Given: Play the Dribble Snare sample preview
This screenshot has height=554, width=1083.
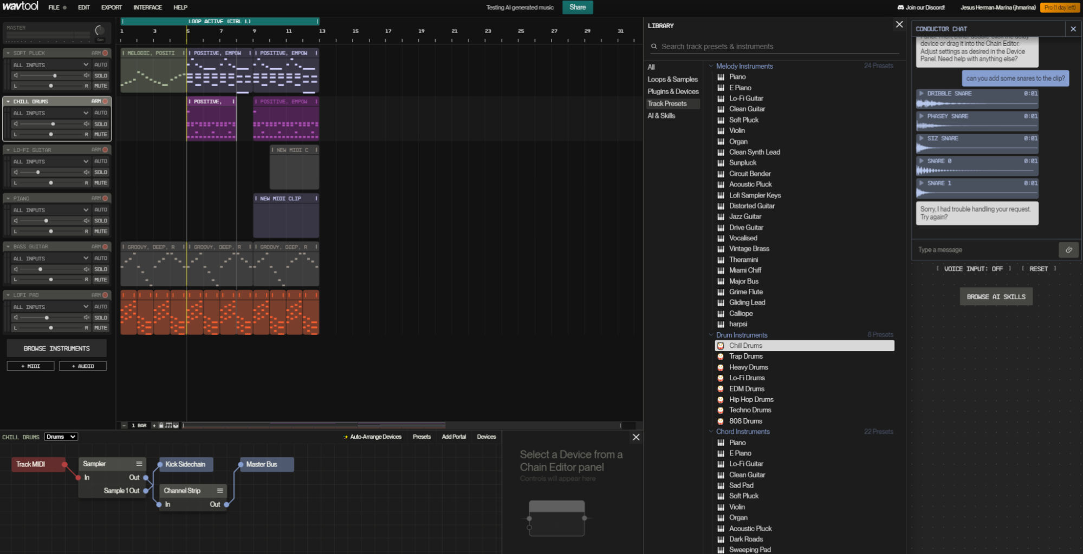Looking at the screenshot, I should 921,94.
